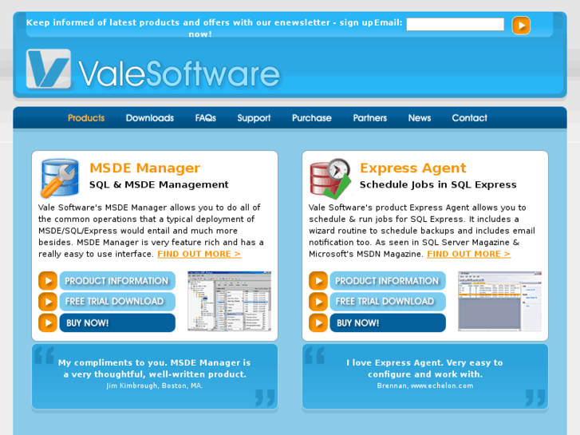Open the Express Agent screenshot thumbnail

point(499,301)
